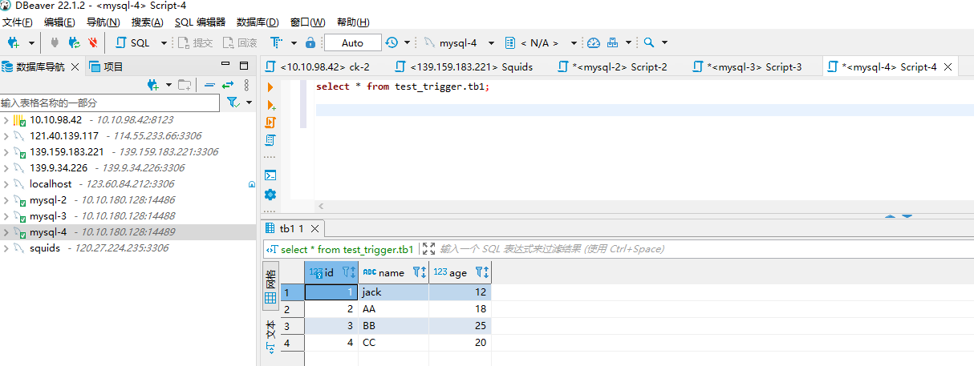
Task: Click the Auto commit mode box
Action: coord(352,42)
